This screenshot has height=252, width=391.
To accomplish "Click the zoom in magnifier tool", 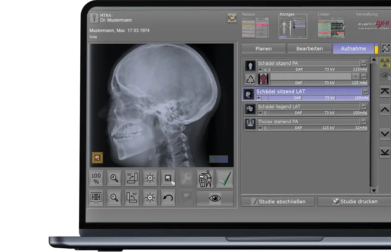I will point(114,179).
